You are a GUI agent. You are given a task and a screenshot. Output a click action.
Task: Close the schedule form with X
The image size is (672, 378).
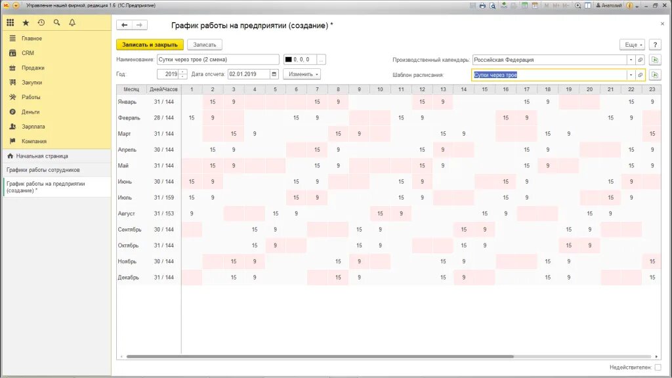[662, 24]
